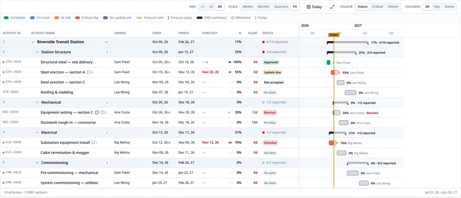Click forecast date Nov 20, 26
Image resolution: width=461 pixels, height=198 pixels.
(x=210, y=72)
